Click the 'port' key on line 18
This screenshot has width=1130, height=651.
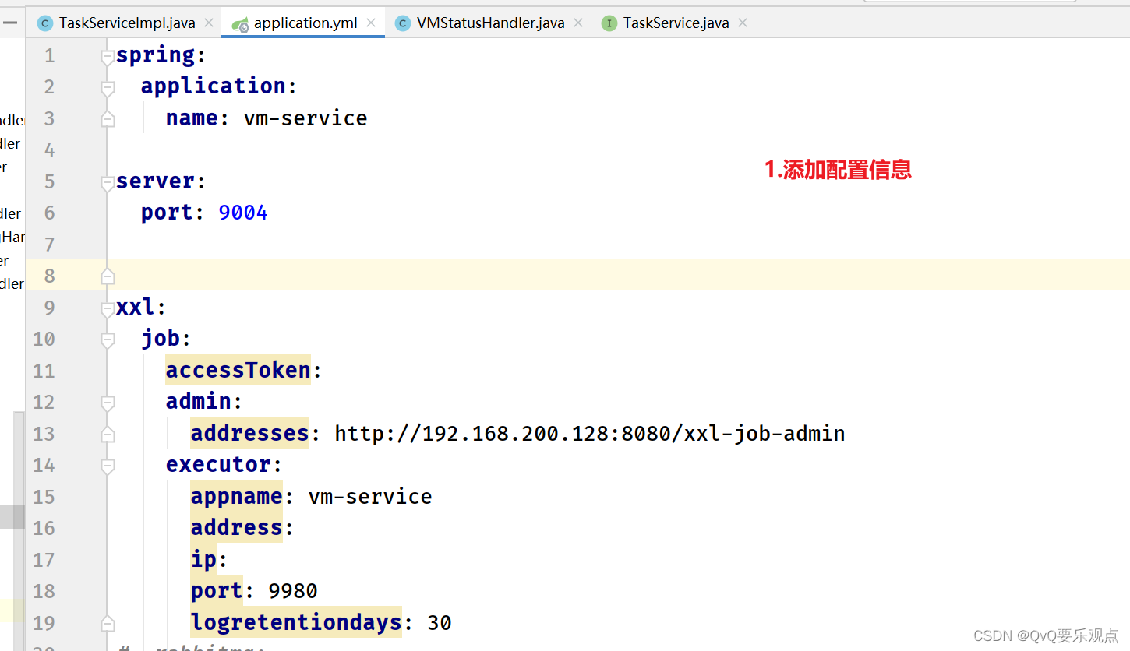pos(217,591)
